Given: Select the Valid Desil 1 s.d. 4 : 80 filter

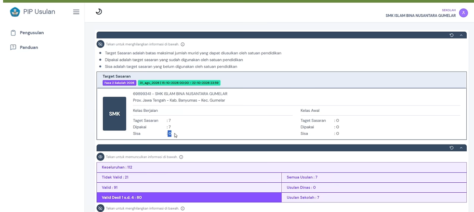Looking at the screenshot, I should point(189,197).
